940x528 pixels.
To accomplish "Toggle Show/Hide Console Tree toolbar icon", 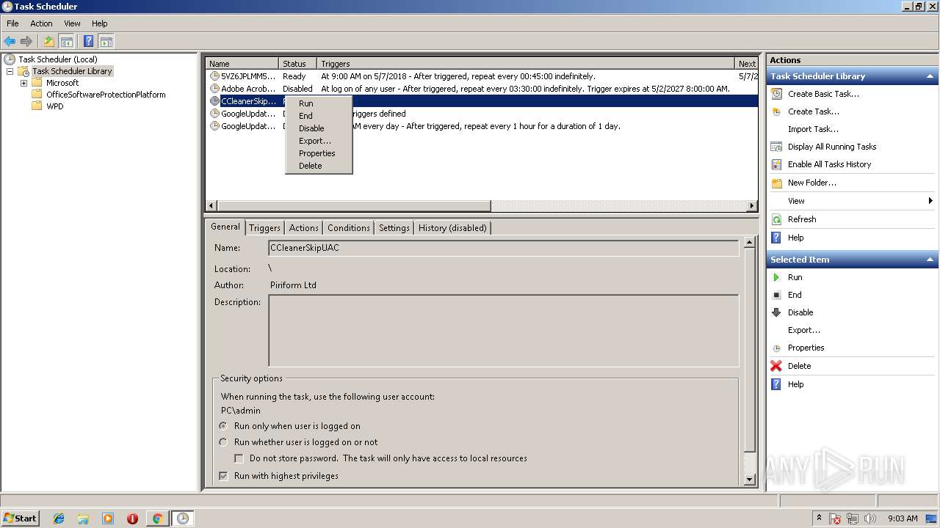I will click(x=66, y=42).
